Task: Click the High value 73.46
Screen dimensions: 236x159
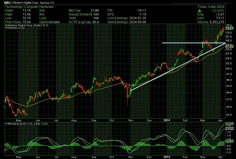Action: coord(26,14)
